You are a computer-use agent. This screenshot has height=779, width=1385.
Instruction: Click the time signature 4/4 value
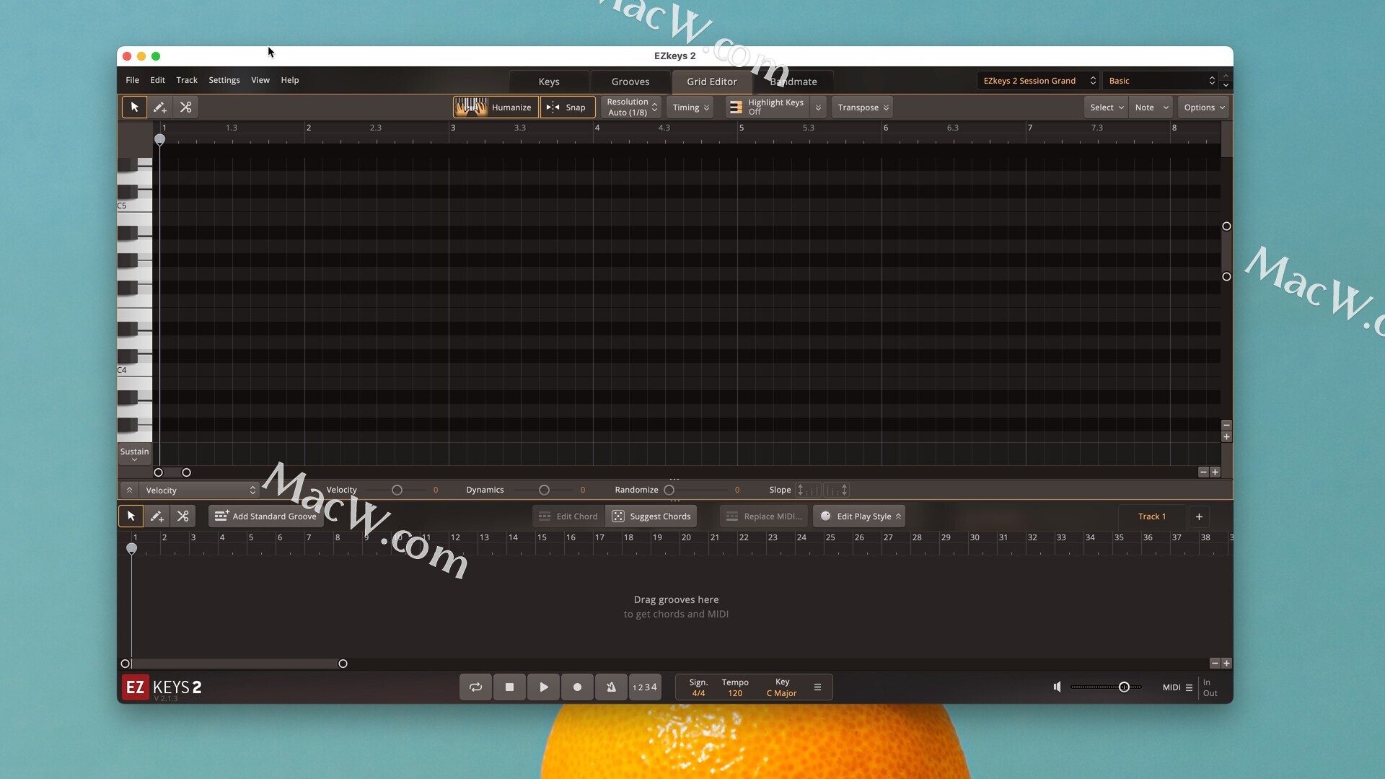[x=698, y=694]
